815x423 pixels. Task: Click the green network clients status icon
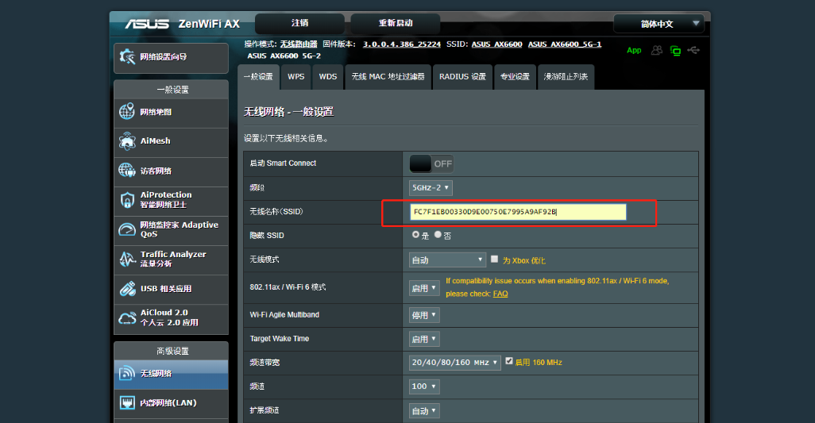pyautogui.click(x=675, y=50)
